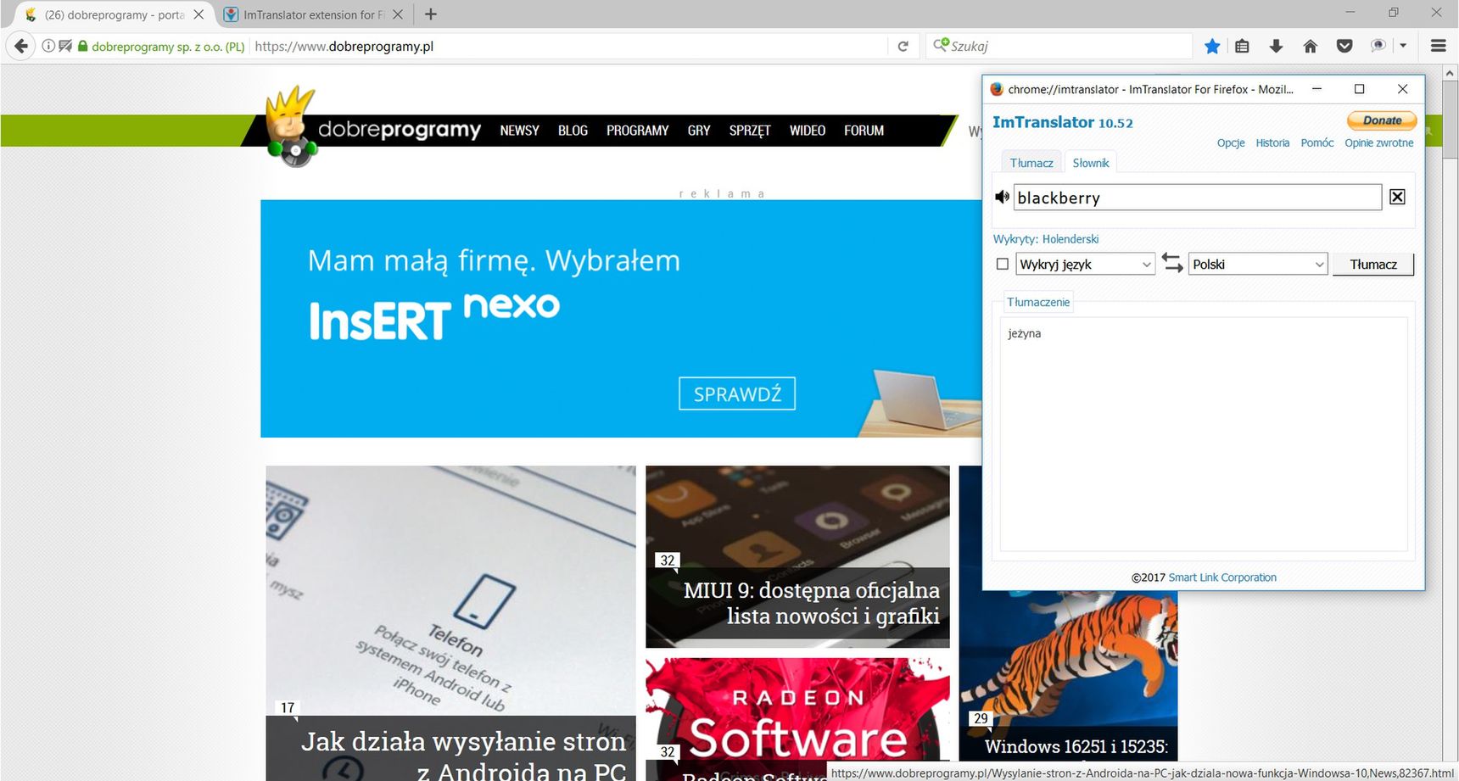Screen dimensions: 1459x781
Task: Open the Radeon Software article thumbnail
Action: click(797, 719)
